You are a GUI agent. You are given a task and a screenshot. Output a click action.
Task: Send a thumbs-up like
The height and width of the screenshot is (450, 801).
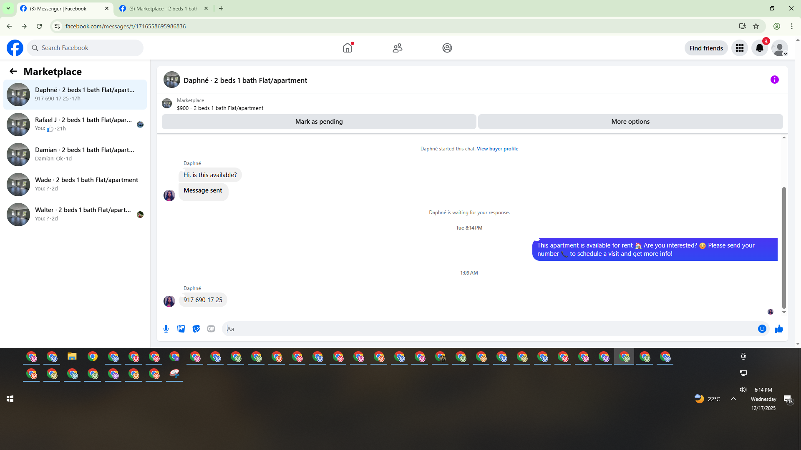778,329
